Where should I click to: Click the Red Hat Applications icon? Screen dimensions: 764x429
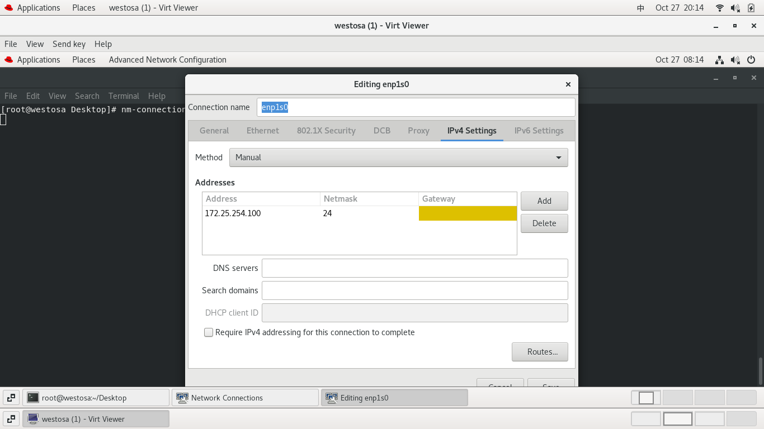point(8,7)
